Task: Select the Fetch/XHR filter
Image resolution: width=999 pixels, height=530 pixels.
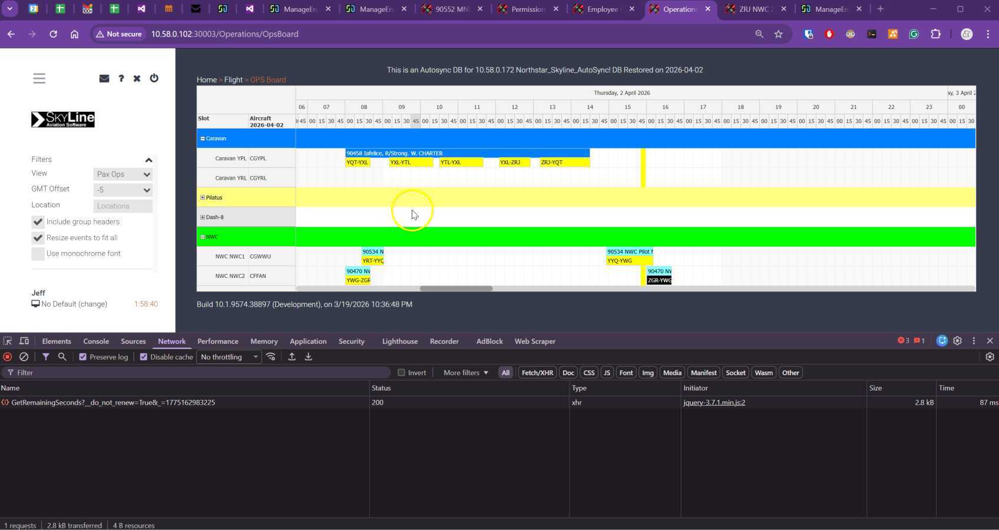Action: pyautogui.click(x=537, y=373)
